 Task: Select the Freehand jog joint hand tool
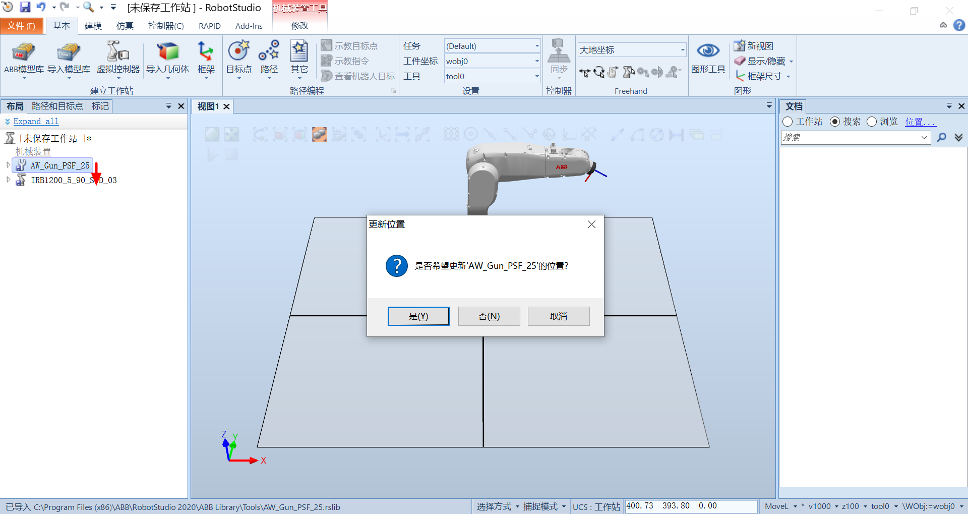point(613,73)
